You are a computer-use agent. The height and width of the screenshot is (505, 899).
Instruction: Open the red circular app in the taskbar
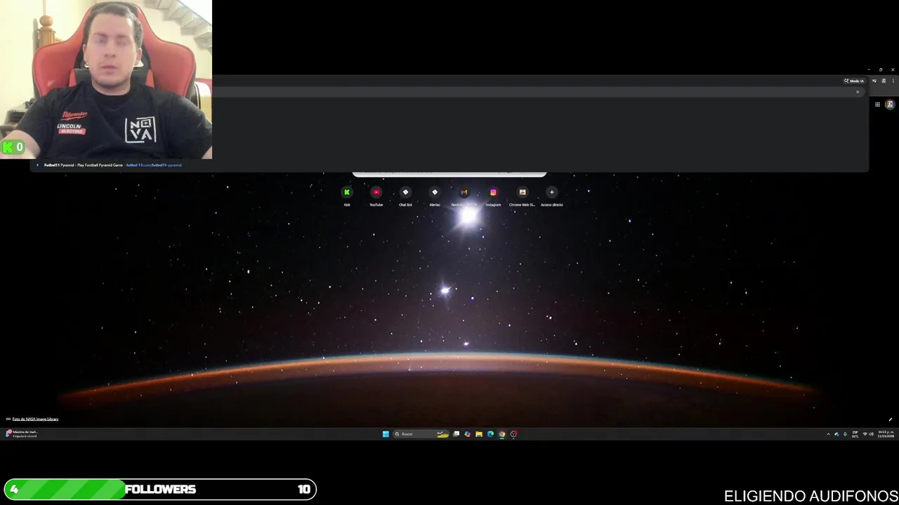coord(513,434)
